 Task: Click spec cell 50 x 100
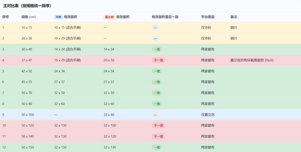click(x=28, y=115)
